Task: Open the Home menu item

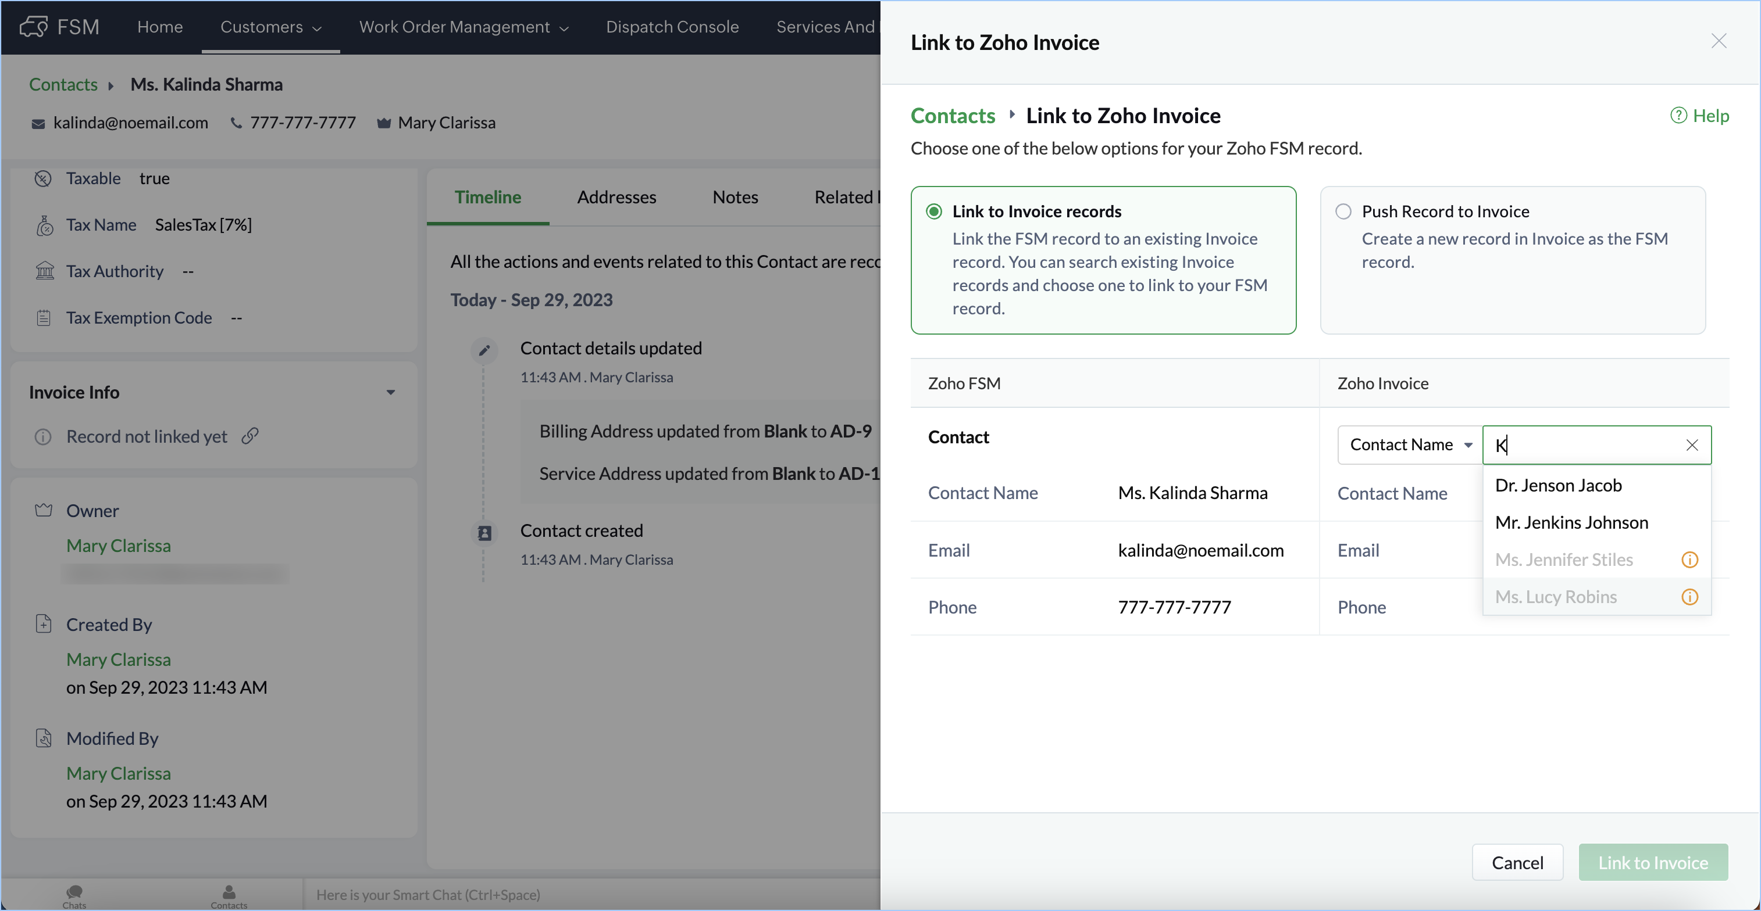Action: [160, 27]
